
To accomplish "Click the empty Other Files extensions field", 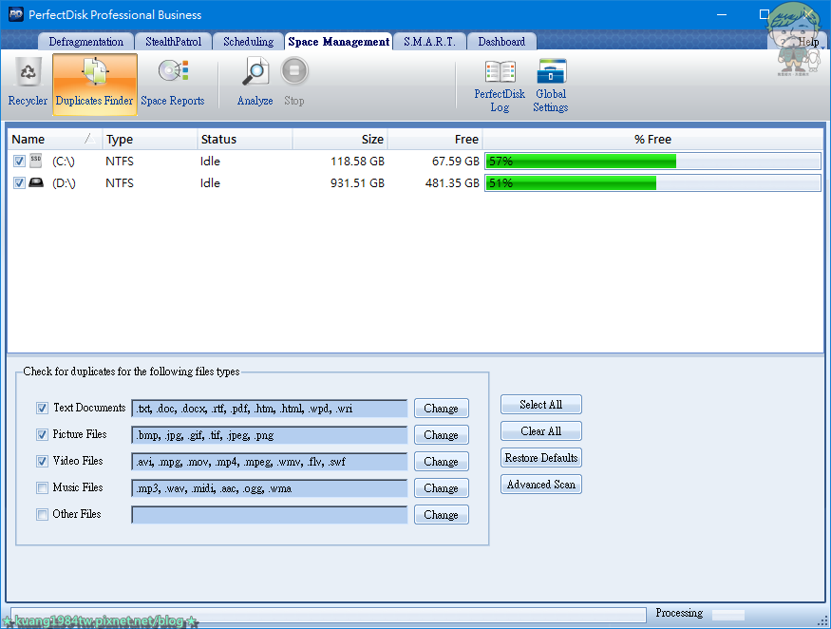I will coord(269,514).
